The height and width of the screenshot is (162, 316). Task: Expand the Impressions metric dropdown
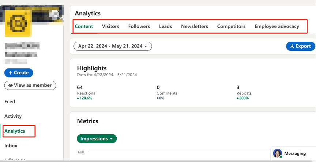(x=97, y=139)
